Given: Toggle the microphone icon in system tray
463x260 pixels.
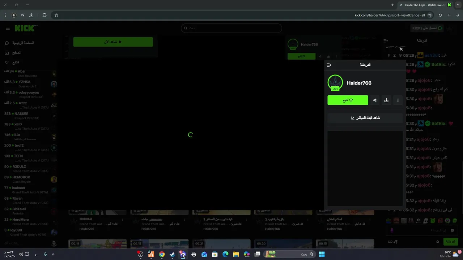Looking at the screenshot, I should pyautogui.click(x=45, y=254).
